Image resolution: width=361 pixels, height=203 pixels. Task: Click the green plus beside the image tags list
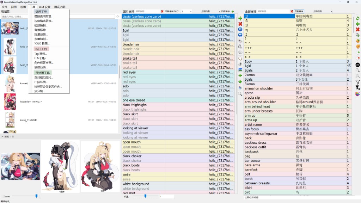(240, 18)
